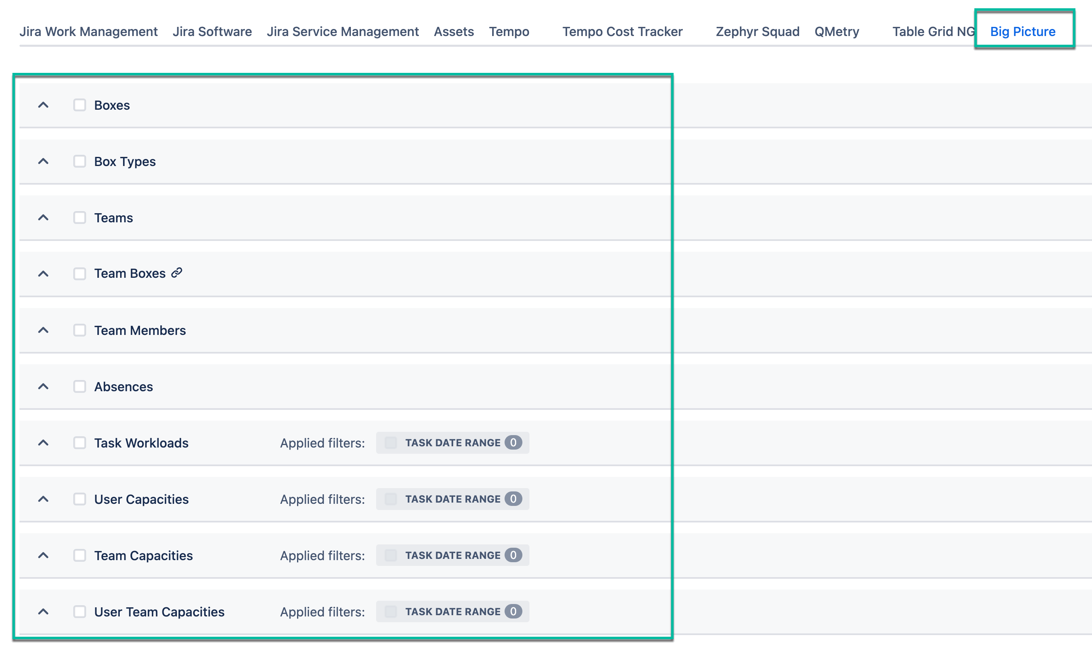Click the link icon next to Team Boxes
Image resolution: width=1092 pixels, height=645 pixels.
coord(176,273)
